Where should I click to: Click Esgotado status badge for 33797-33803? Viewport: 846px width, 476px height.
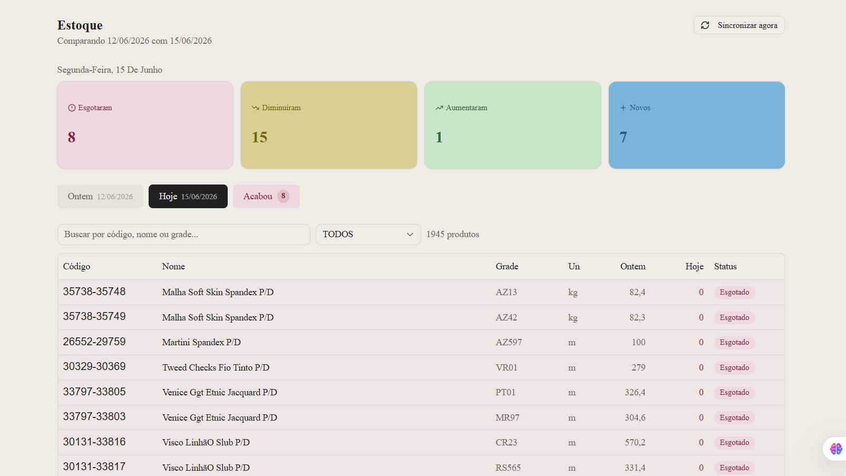point(734,417)
